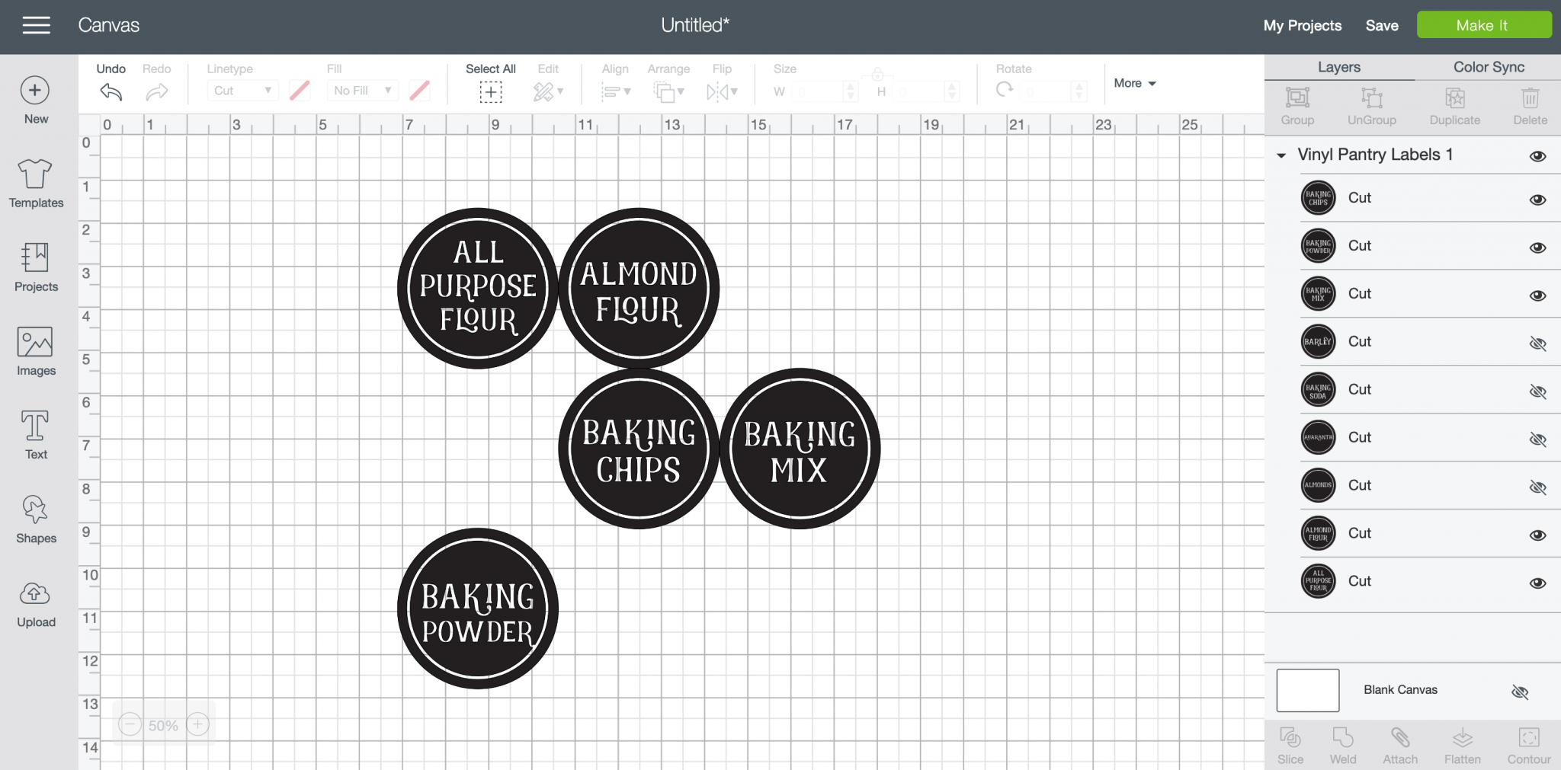Show the hidden Barley layer
Screen dimensions: 1561x770
coord(1538,343)
